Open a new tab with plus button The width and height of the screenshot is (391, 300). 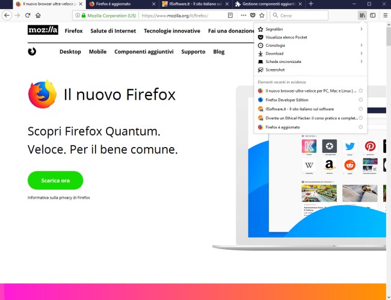point(311,4)
